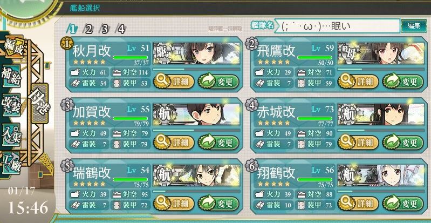Click the 艦隊名 fleet name text field
Image resolution: width=431 pixels, height=223 pixels.
(x=337, y=26)
